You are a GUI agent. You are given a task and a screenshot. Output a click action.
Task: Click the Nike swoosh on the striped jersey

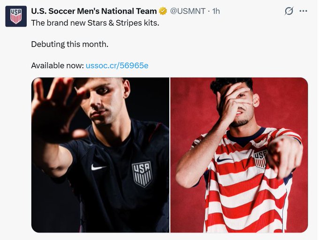(x=225, y=160)
